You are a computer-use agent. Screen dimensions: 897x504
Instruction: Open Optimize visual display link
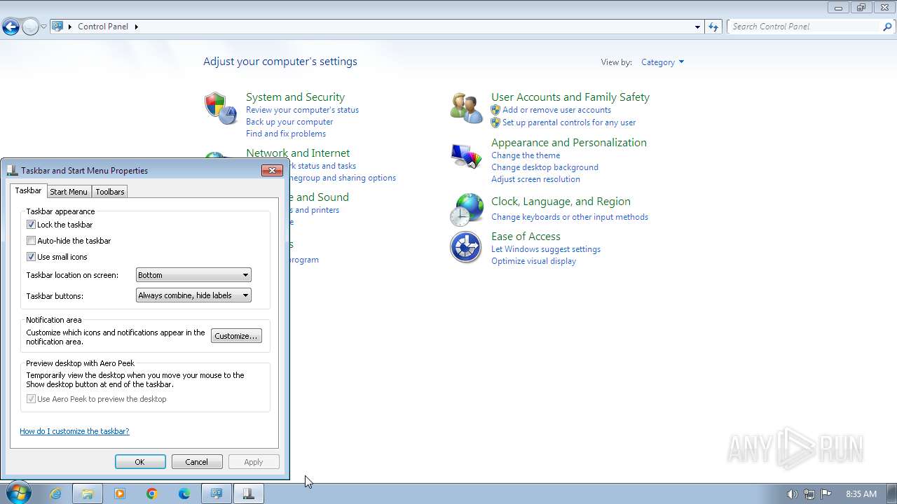tap(533, 261)
